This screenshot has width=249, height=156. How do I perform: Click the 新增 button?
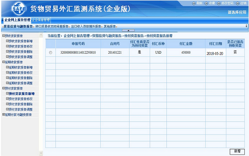[237, 151]
